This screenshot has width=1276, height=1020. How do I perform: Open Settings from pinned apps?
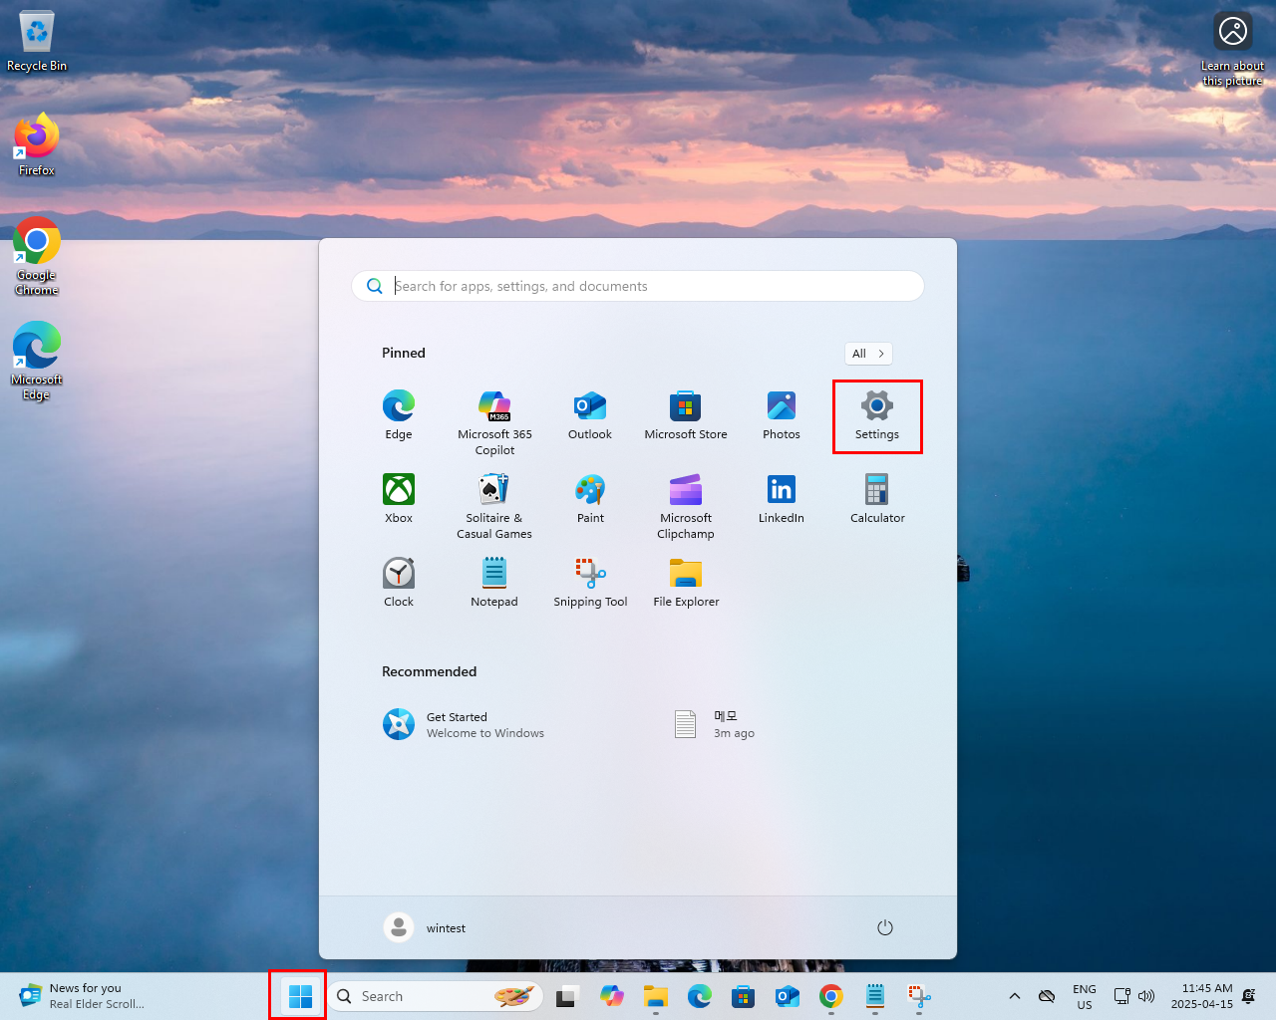tap(877, 415)
